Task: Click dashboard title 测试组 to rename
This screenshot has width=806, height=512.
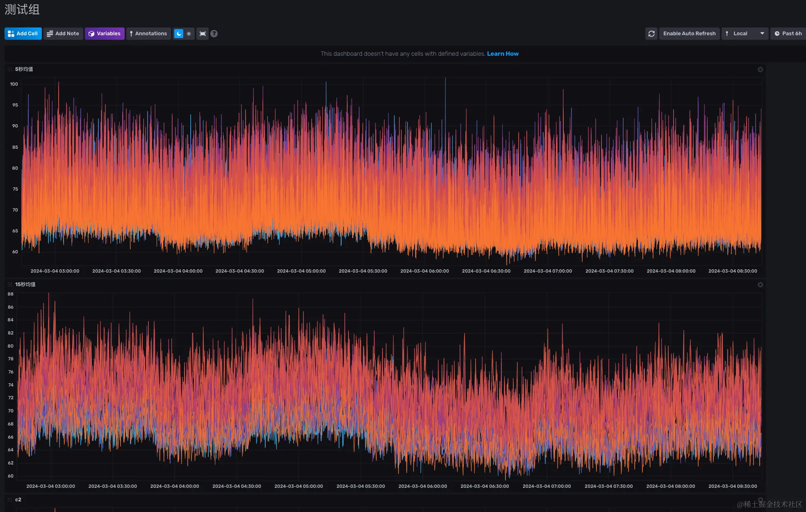Action: click(22, 10)
